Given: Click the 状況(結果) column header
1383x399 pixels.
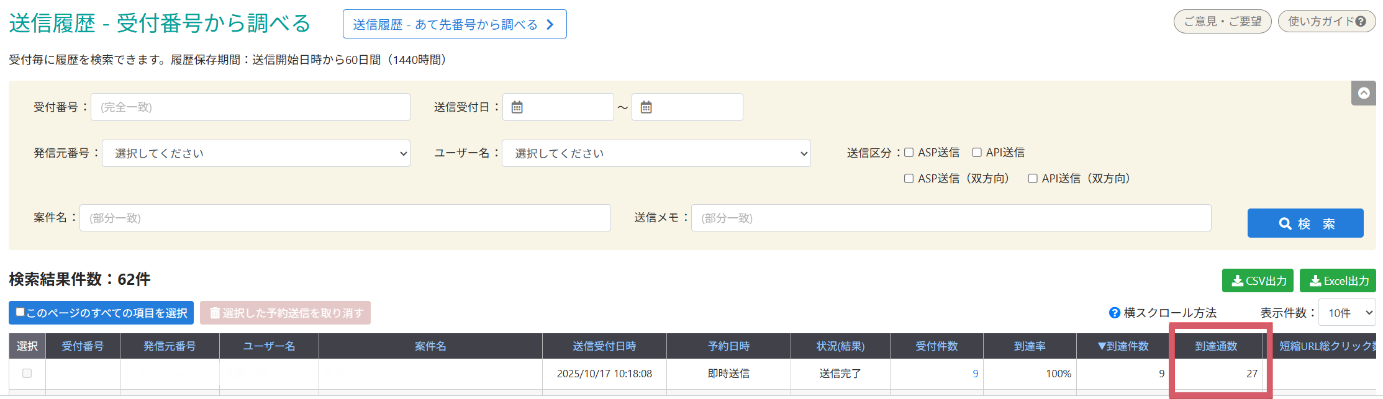Looking at the screenshot, I should (840, 346).
